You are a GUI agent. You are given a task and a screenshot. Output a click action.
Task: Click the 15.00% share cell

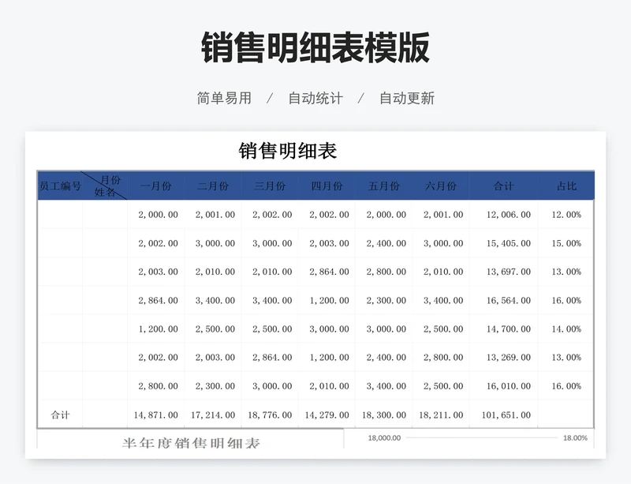coord(566,243)
